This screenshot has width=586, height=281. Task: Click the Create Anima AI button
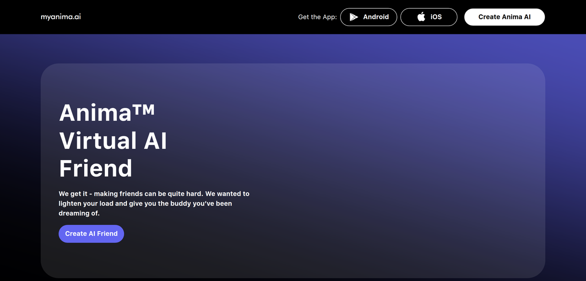pyautogui.click(x=505, y=17)
